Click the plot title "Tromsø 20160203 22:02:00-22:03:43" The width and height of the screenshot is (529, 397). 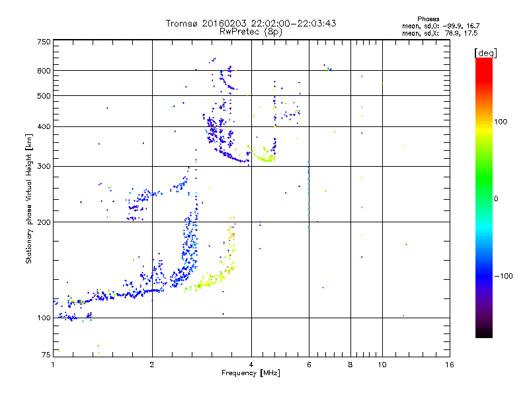251,23
